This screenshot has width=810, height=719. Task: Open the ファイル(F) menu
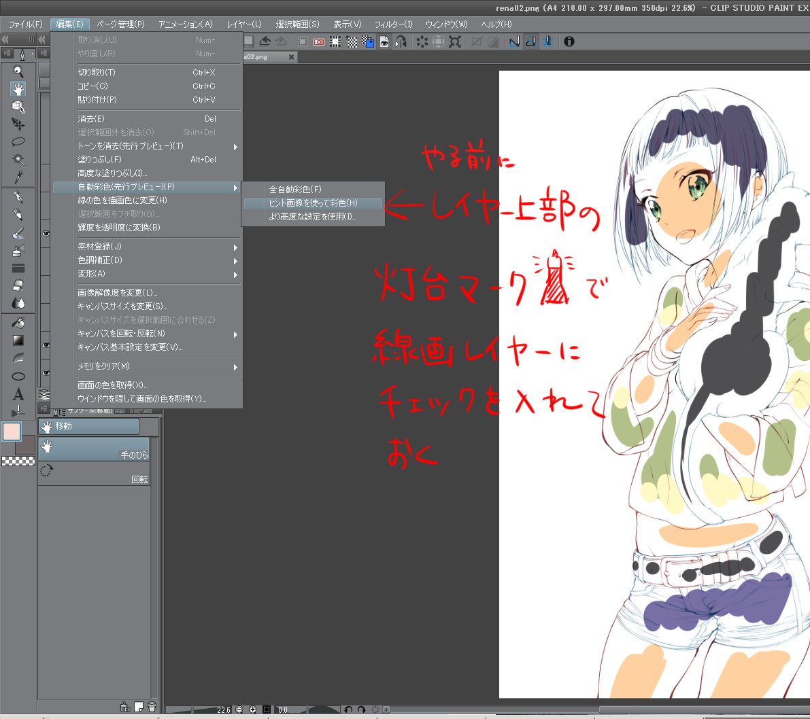coord(25,24)
